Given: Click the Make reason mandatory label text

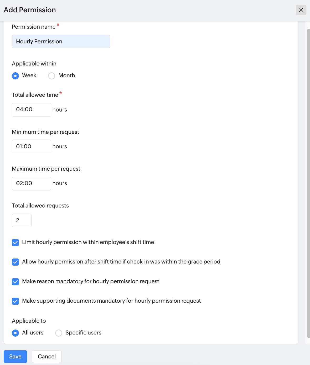Looking at the screenshot, I should (91, 281).
